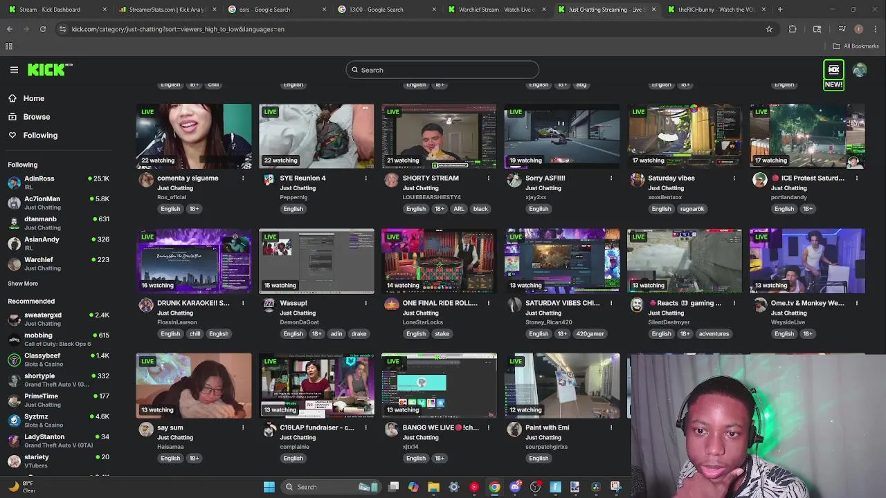Open PrimeTime recommended channel
Image resolution: width=886 pixels, height=498 pixels.
pyautogui.click(x=58, y=400)
